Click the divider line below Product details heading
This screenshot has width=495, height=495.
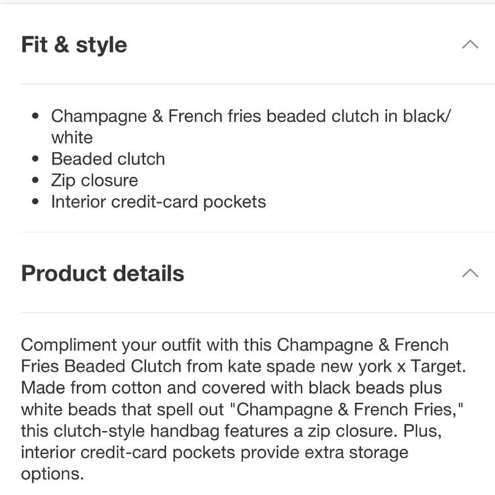point(258,312)
